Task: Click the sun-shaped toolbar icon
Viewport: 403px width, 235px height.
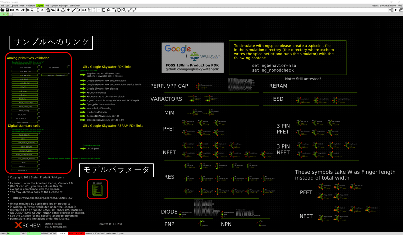Action: 79,10
